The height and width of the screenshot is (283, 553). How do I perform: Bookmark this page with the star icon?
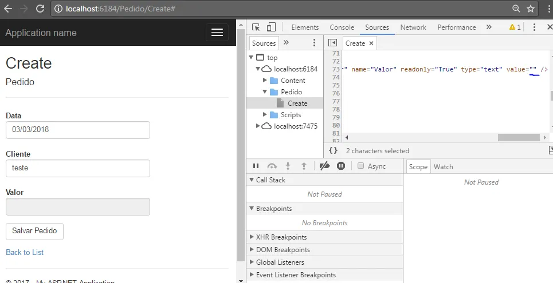pos(531,9)
